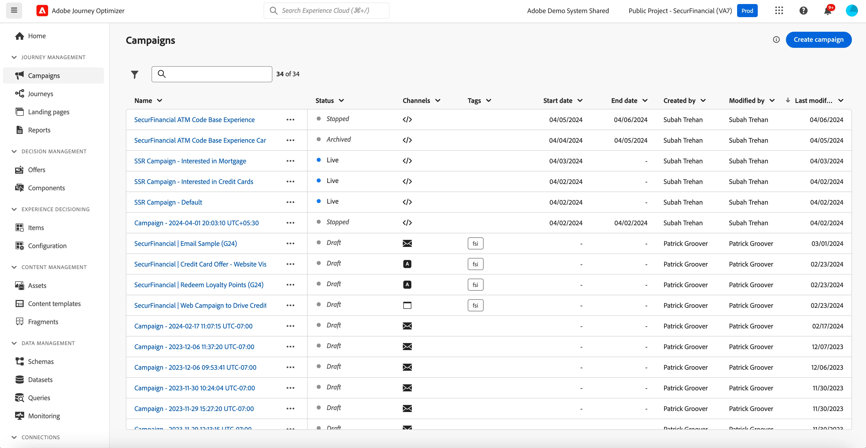Open SSR Campaign - Interested in Credit Cards

tap(194, 182)
